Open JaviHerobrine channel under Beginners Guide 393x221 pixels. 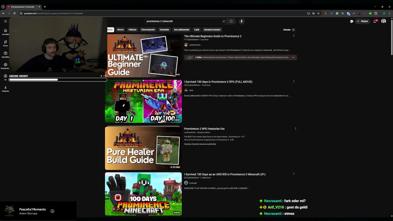point(195,45)
